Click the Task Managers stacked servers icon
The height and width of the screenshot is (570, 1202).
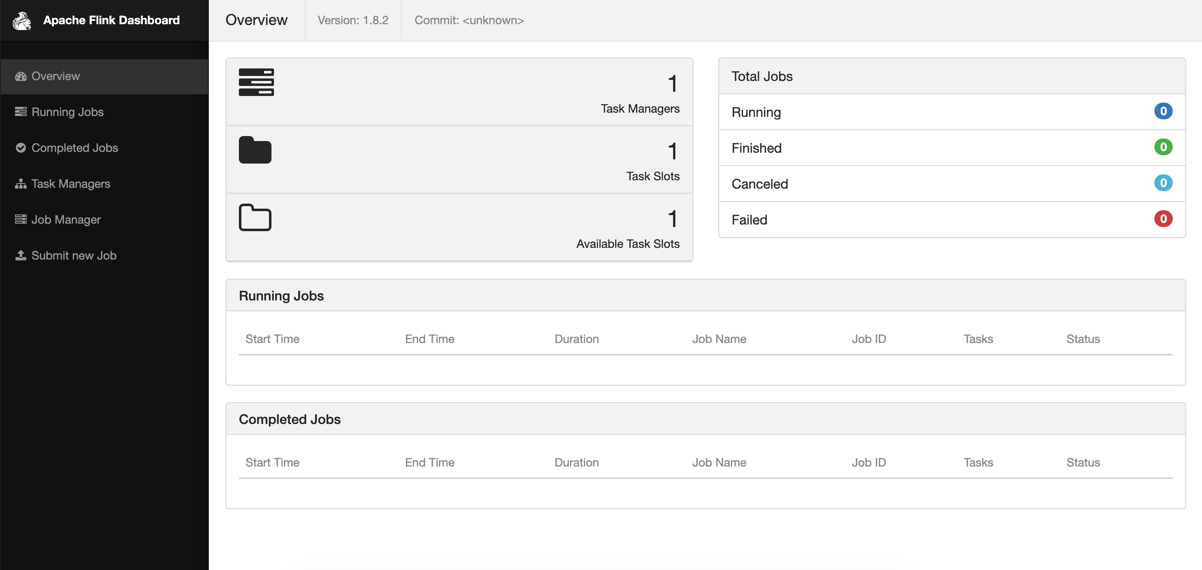click(256, 83)
